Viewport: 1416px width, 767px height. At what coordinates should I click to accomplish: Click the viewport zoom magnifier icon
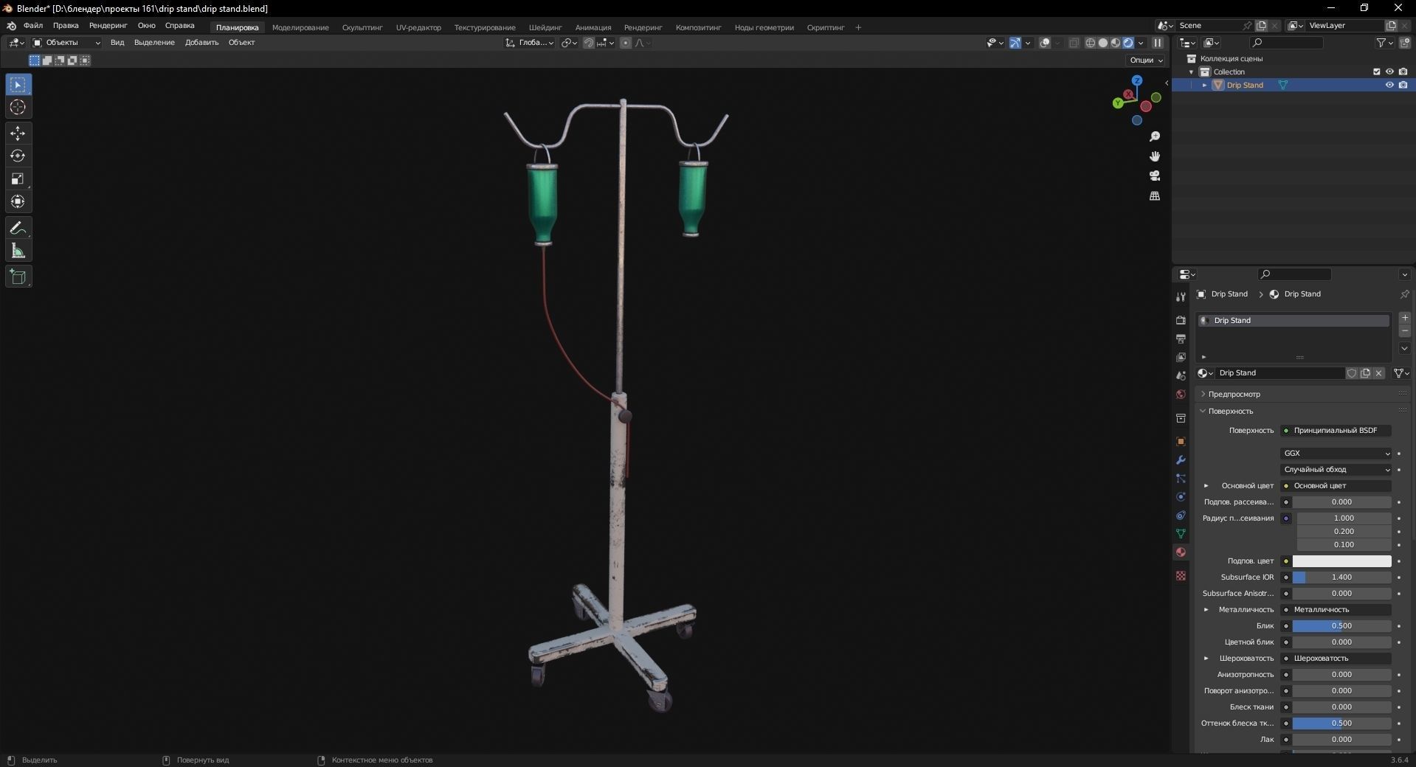tap(1155, 136)
